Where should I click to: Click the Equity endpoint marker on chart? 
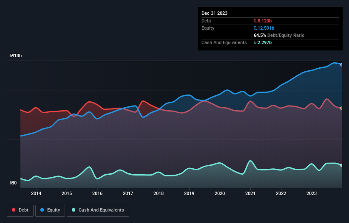(x=342, y=65)
